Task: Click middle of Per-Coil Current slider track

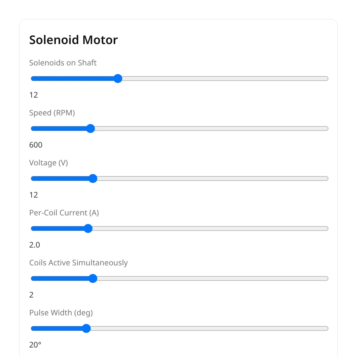Action: [x=180, y=228]
